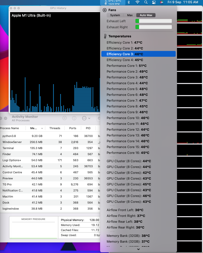Click the Memory Pressure graph
Screen dimensions: 203x253
pos(33,228)
